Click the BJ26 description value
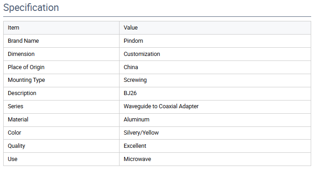The image size is (313, 171). (x=130, y=93)
